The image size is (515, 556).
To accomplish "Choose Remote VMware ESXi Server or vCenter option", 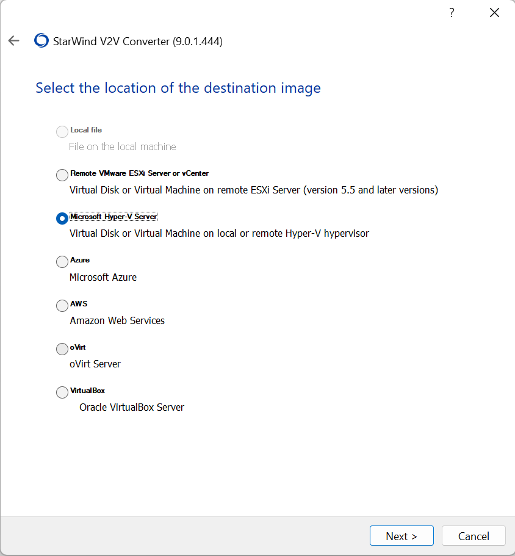I will pyautogui.click(x=62, y=175).
